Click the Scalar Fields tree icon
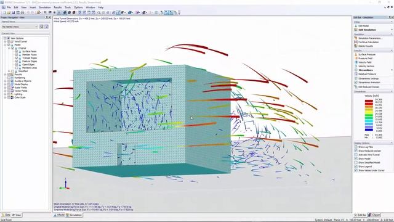 (x=12, y=88)
